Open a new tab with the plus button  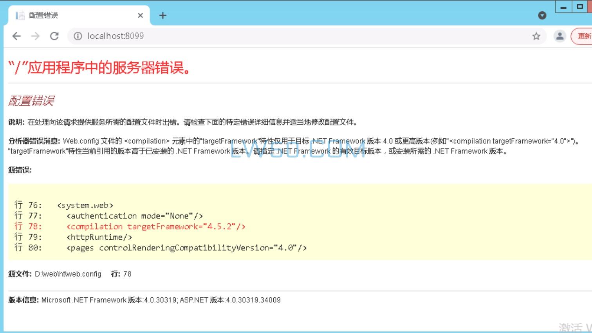(x=162, y=15)
